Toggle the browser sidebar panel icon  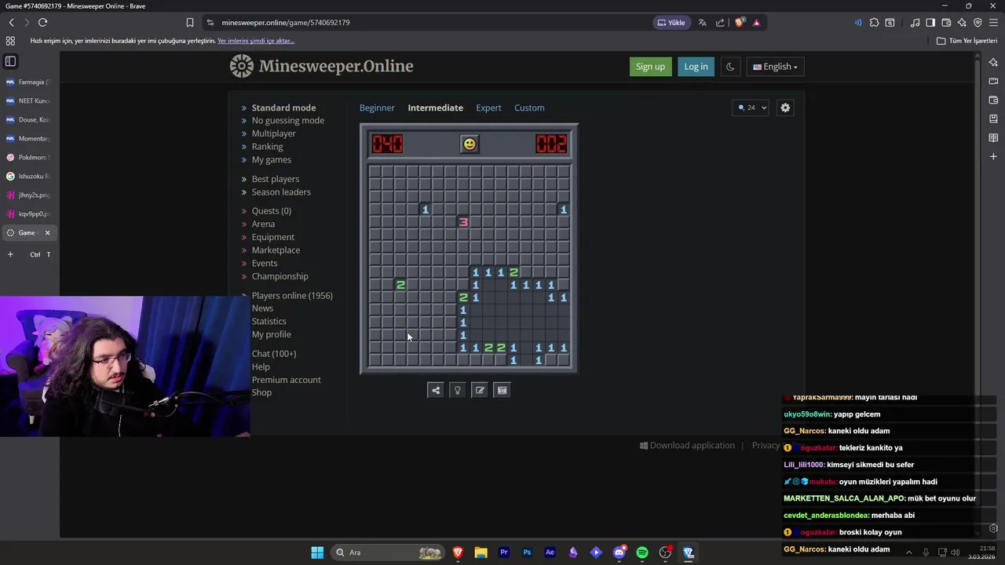coord(930,23)
